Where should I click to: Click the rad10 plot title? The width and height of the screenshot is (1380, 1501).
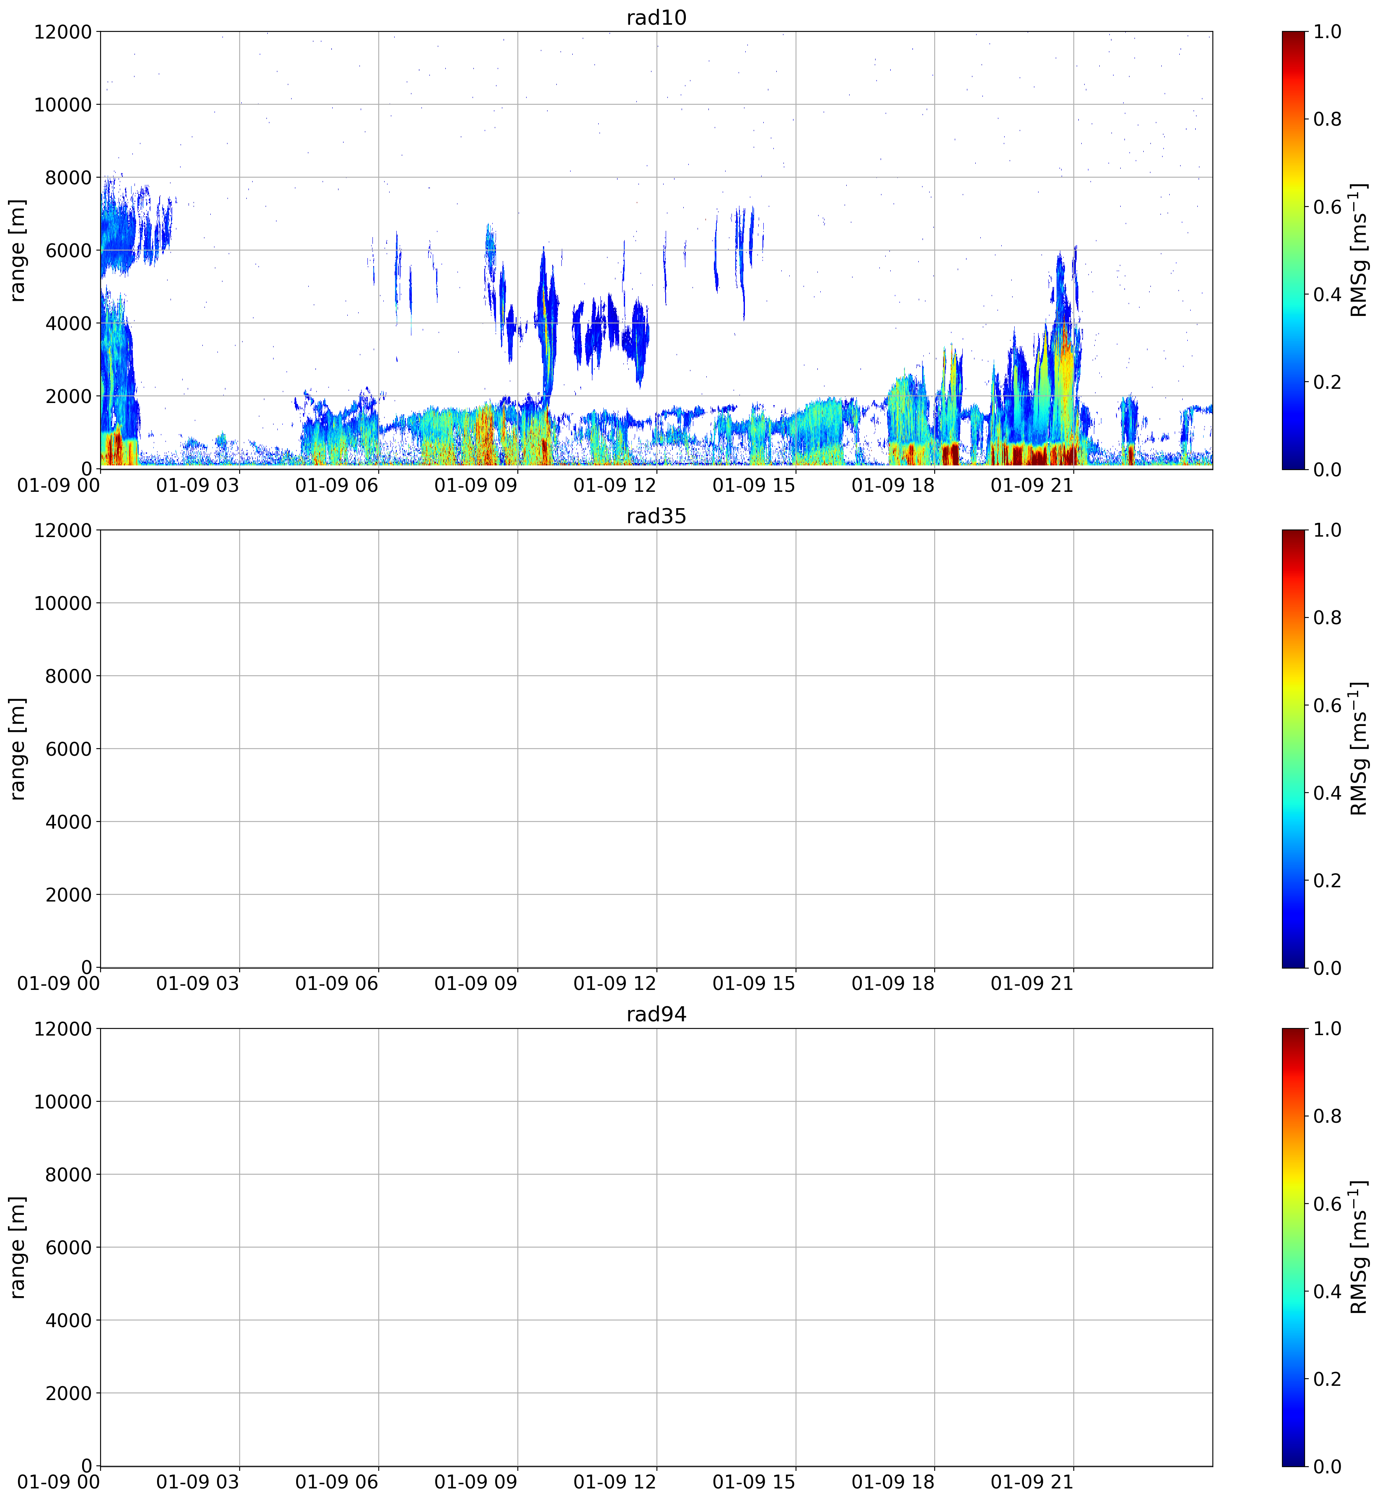tap(656, 18)
